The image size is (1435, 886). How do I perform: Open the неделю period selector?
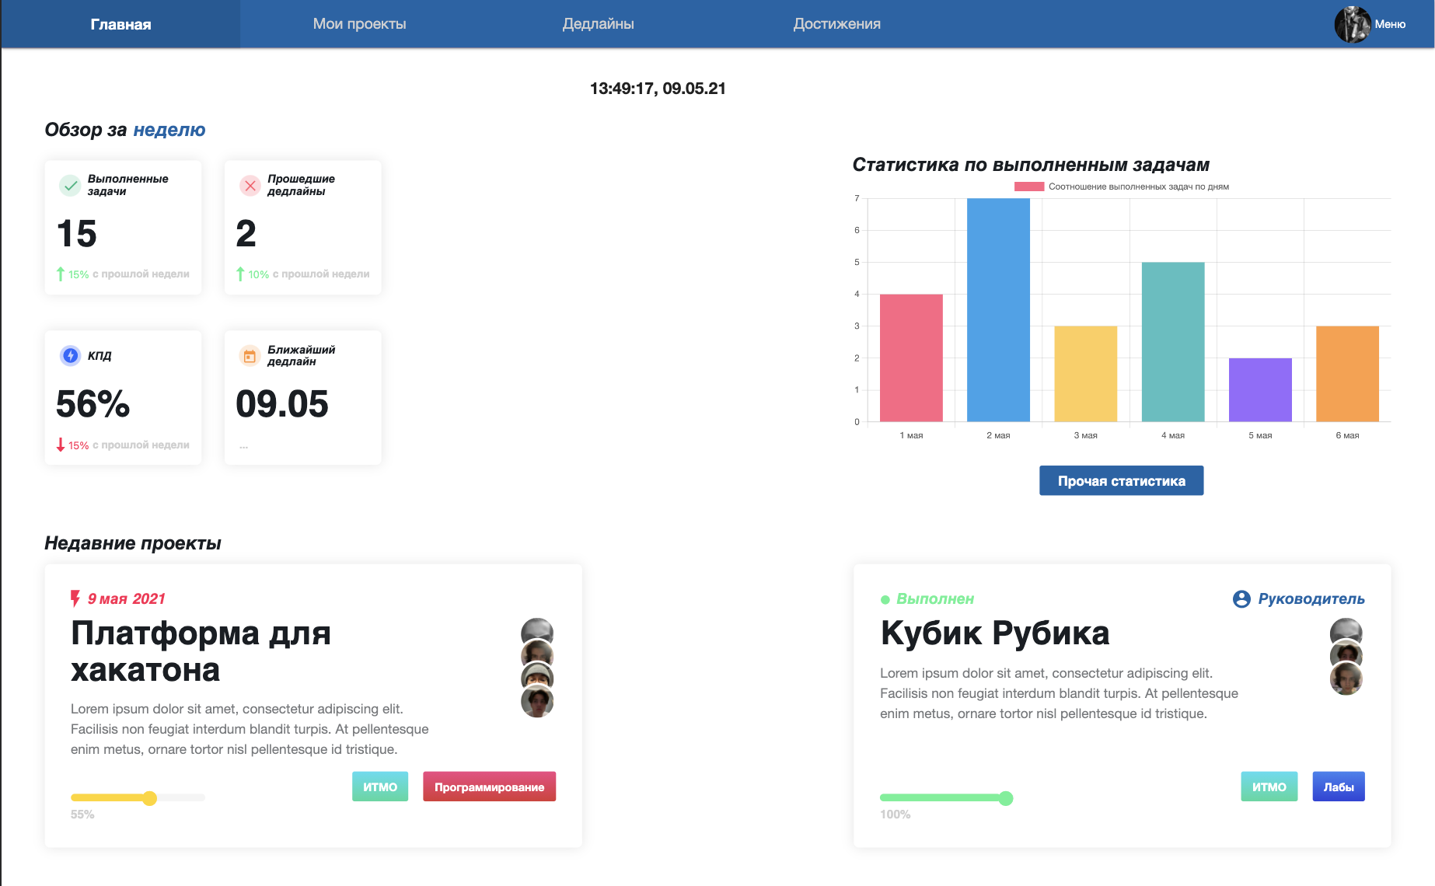pyautogui.click(x=169, y=130)
